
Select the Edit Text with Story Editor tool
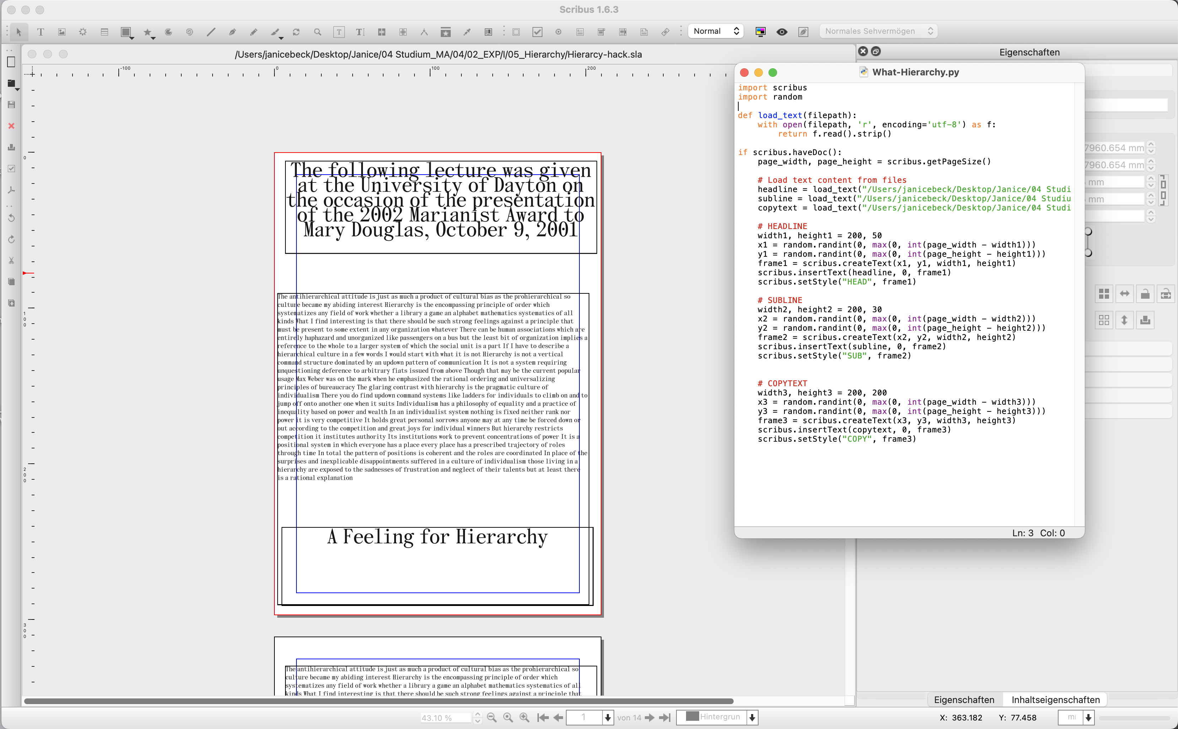[x=360, y=32]
